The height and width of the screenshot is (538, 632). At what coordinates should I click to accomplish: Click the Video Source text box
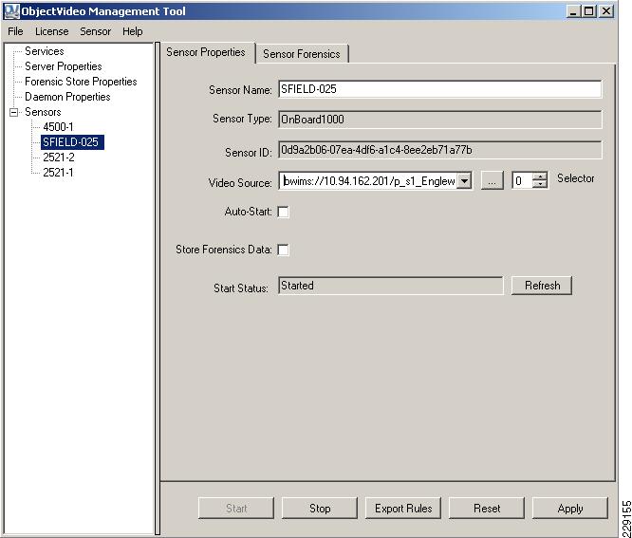[x=368, y=181]
